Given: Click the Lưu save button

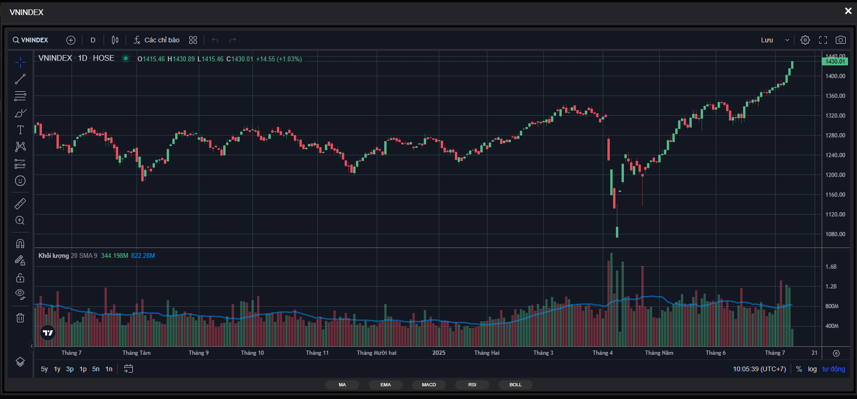Looking at the screenshot, I should [767, 40].
